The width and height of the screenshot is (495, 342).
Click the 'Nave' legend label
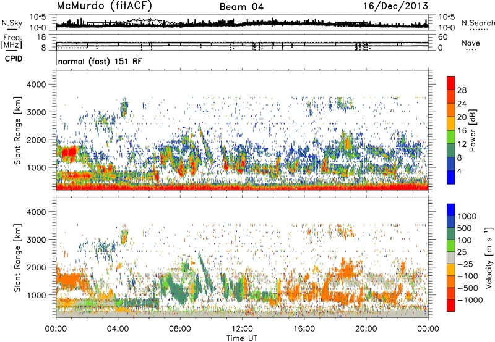pos(470,43)
